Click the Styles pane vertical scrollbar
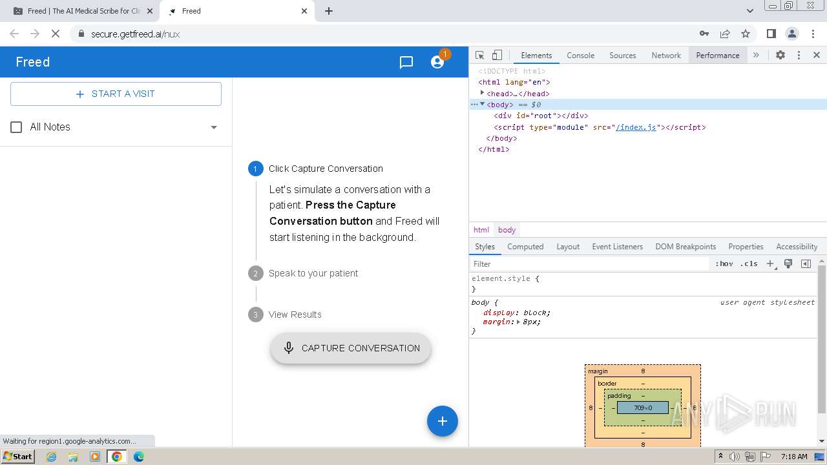Viewport: 827px width, 465px height. pos(822,339)
